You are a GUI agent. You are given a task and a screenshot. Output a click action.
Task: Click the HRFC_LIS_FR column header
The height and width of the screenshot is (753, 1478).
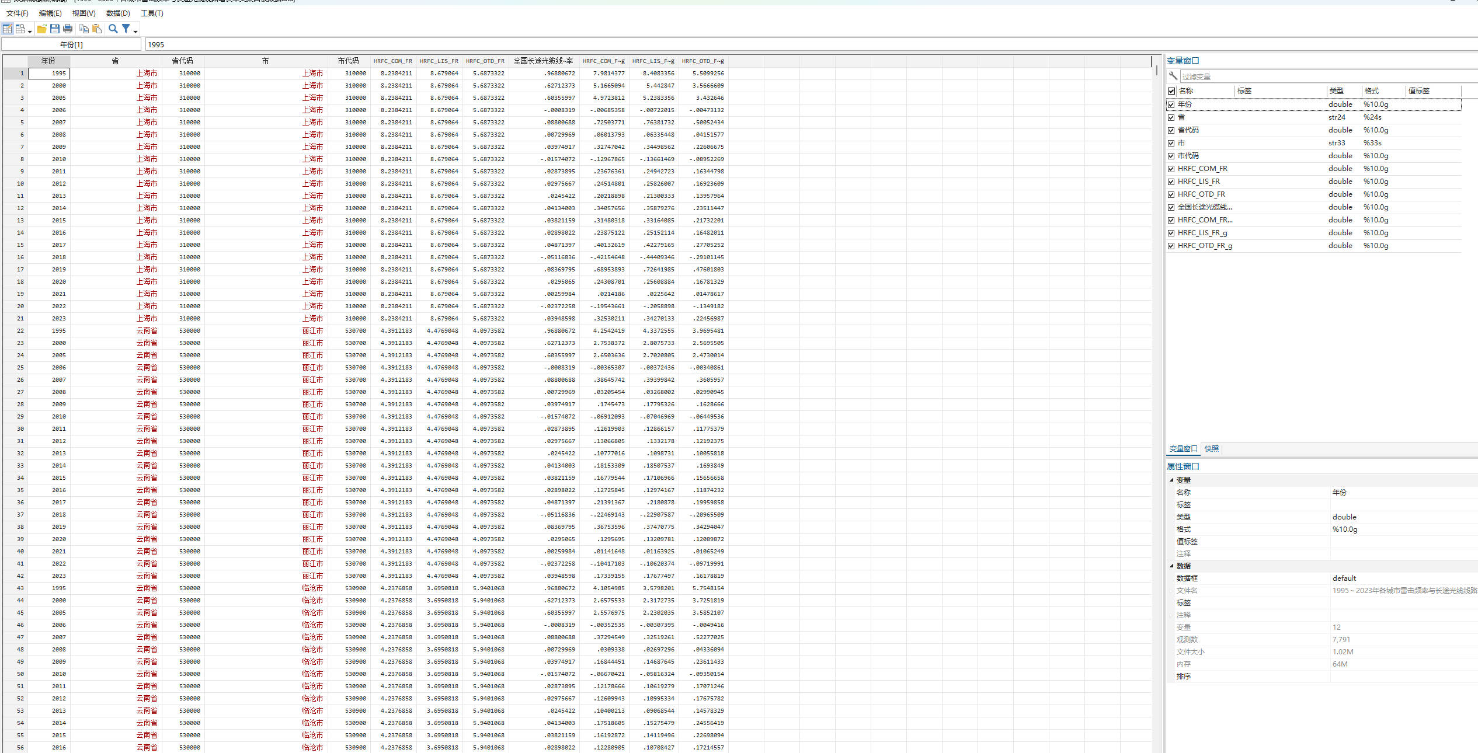pyautogui.click(x=439, y=61)
